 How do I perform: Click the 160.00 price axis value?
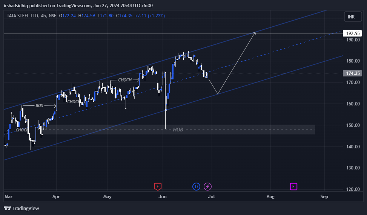pyautogui.click(x=353, y=104)
